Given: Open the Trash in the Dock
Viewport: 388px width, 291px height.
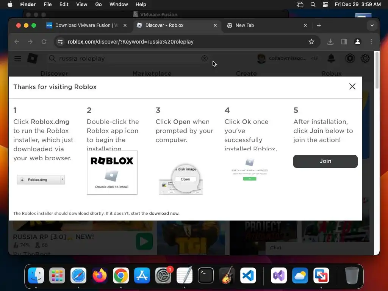Looking at the screenshot, I should (x=352, y=275).
